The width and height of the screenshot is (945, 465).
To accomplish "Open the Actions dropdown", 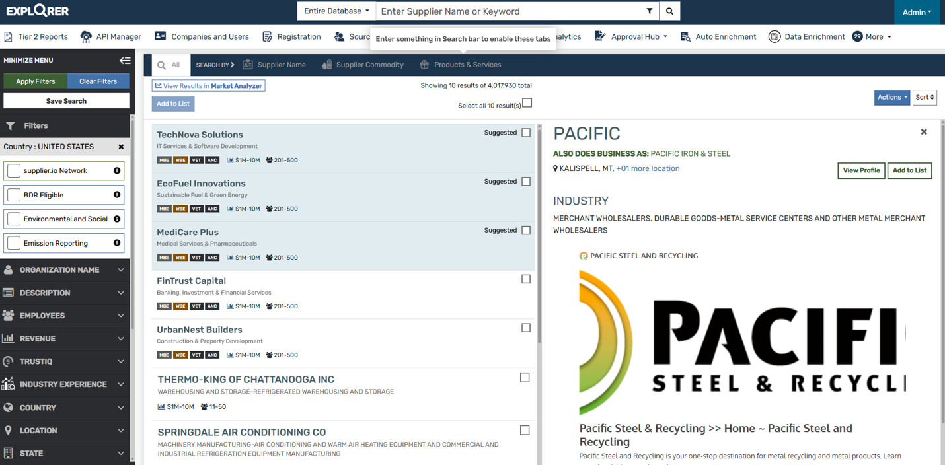I will pyautogui.click(x=891, y=98).
